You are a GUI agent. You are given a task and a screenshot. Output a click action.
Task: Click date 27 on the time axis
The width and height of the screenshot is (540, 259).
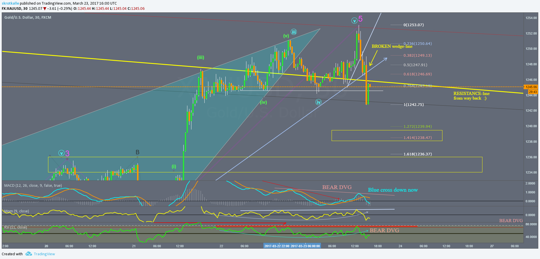492,246
